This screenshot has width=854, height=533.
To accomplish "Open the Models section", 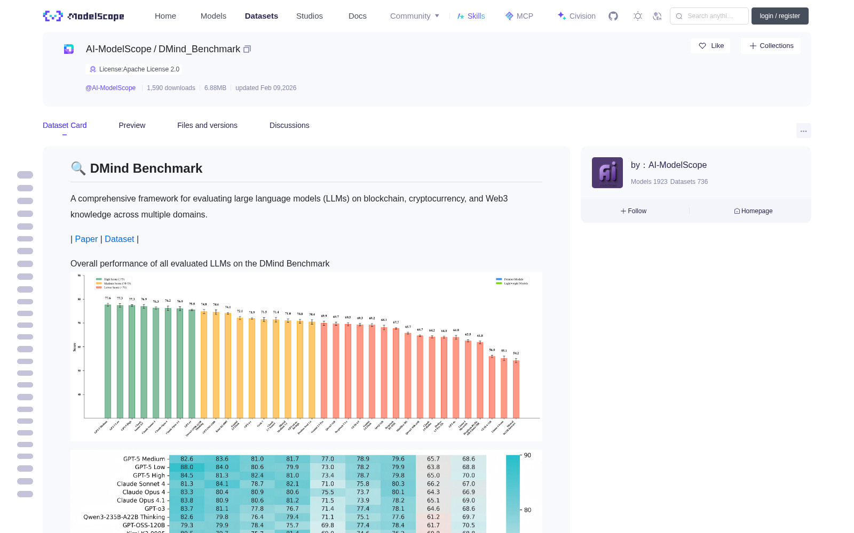I will coord(213,16).
